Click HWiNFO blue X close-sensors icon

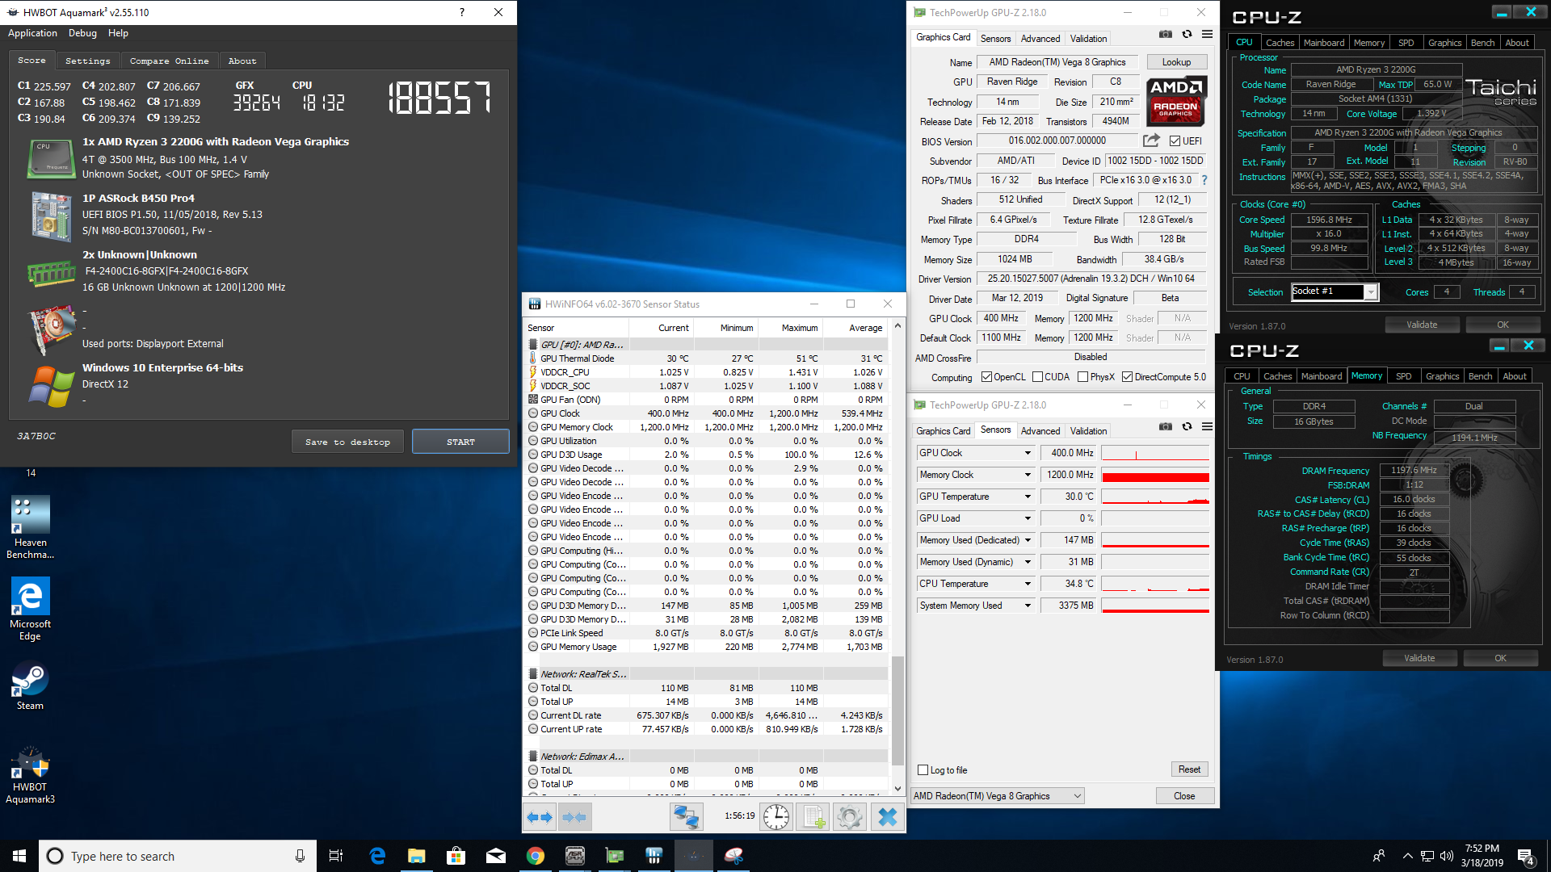[887, 817]
